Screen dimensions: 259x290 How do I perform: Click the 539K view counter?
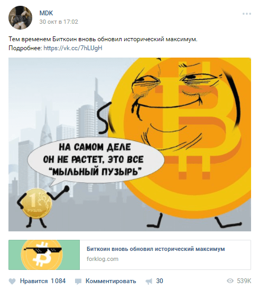244,281
